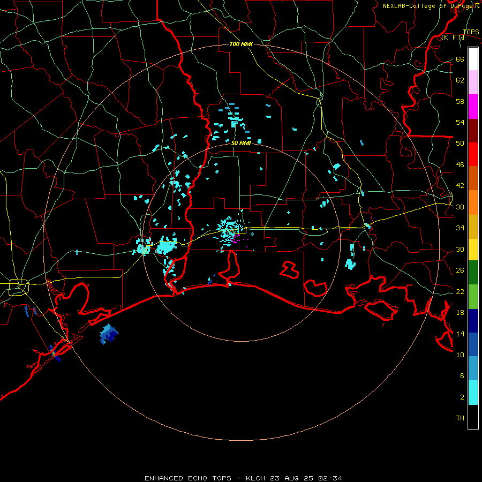Click the legend value '58'
482x482 pixels.
460,101
